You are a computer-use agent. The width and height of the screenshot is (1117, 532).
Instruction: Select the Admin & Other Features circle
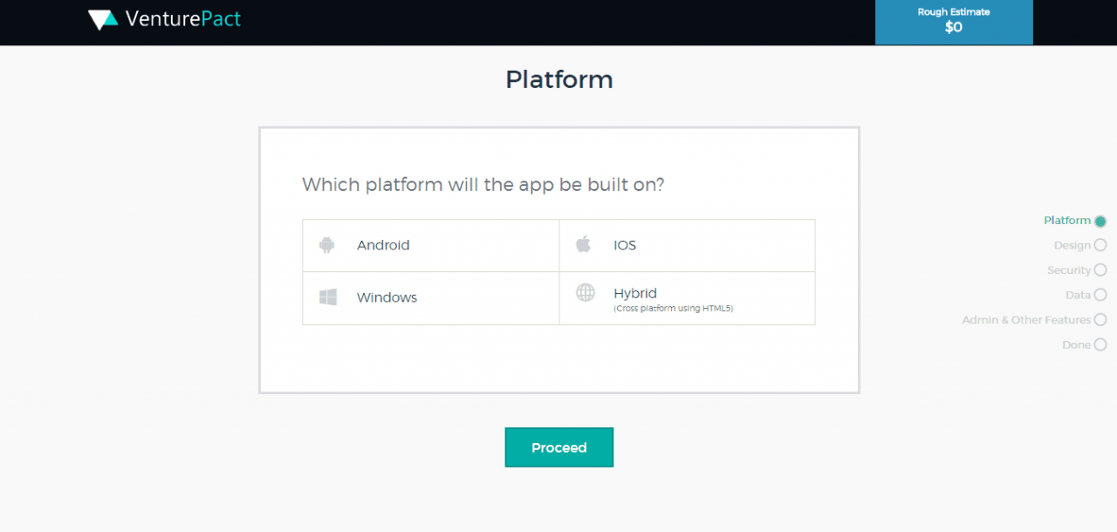click(x=1100, y=320)
